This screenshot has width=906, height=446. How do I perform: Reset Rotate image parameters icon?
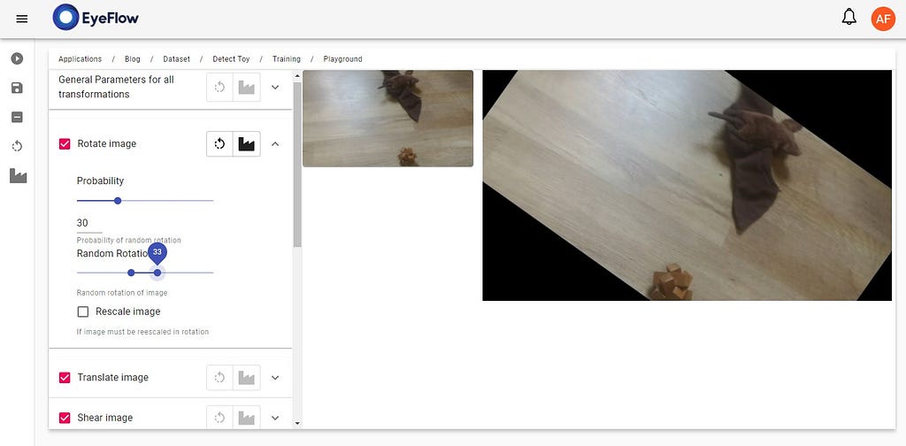(x=219, y=144)
